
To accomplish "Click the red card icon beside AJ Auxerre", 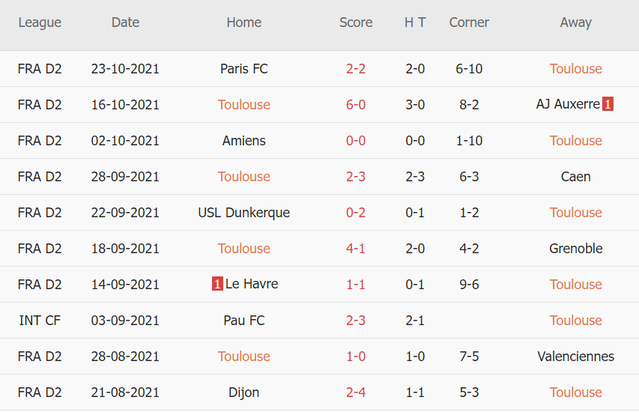I will 608,105.
